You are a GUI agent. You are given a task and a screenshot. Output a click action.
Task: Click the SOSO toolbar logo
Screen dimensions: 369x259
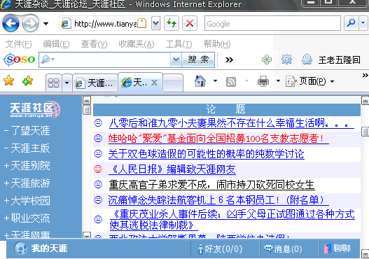(20, 59)
